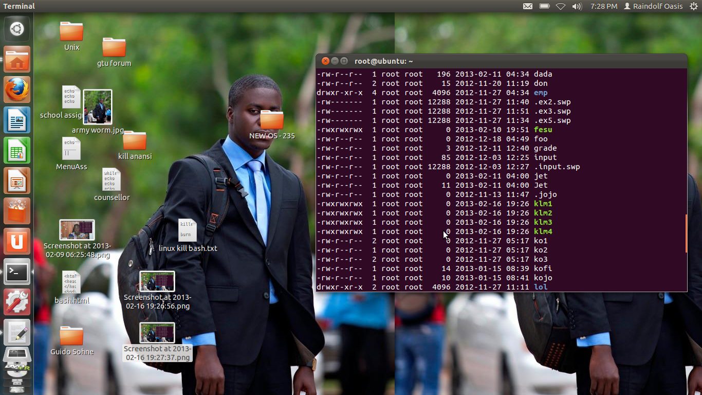Click the Ubuntu One launcher icon

pos(16,241)
